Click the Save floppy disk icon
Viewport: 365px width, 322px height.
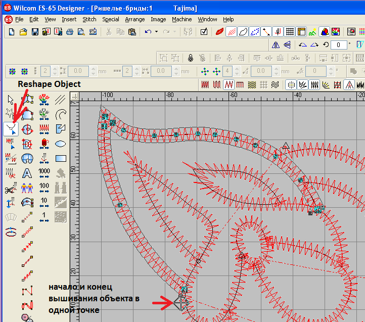pyautogui.click(x=35, y=32)
